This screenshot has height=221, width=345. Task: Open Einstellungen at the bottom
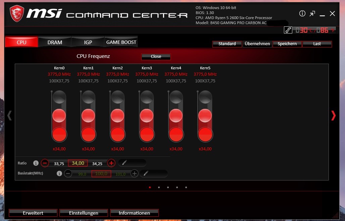(x=84, y=213)
